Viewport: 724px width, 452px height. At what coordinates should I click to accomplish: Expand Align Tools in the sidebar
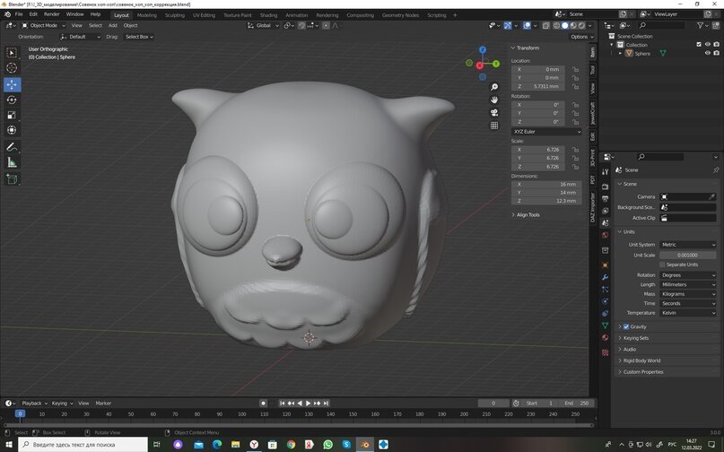528,214
